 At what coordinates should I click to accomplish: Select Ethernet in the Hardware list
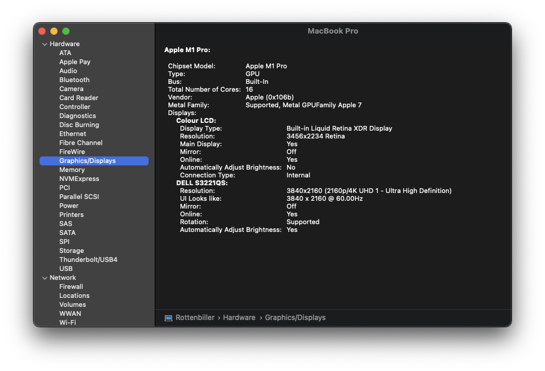tap(72, 134)
